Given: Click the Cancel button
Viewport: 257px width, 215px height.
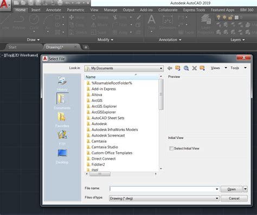Looking at the screenshot, I should click(x=234, y=198).
